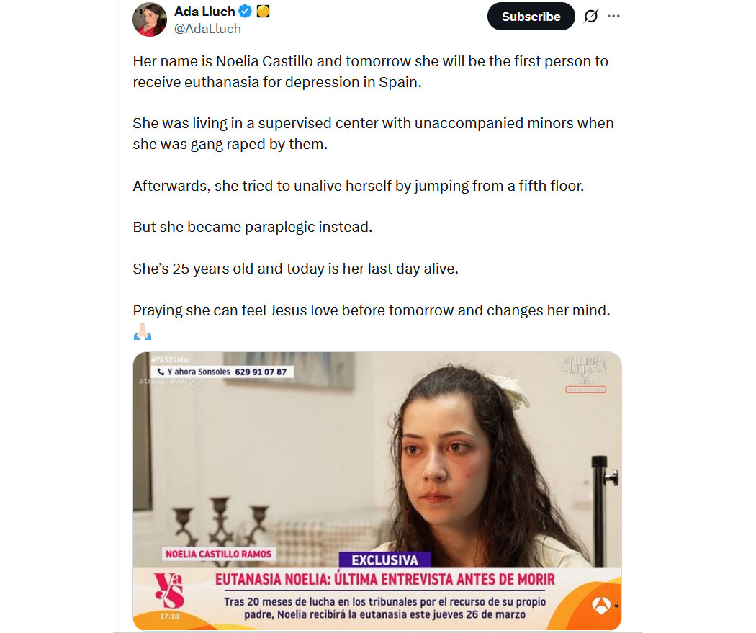756x633 pixels.
Task: Click the Antena 3 logo in image
Action: (x=601, y=606)
